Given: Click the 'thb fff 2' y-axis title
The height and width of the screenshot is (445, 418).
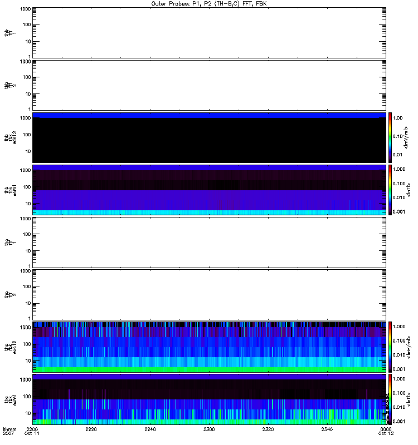Looking at the screenshot, I should (x=10, y=86).
